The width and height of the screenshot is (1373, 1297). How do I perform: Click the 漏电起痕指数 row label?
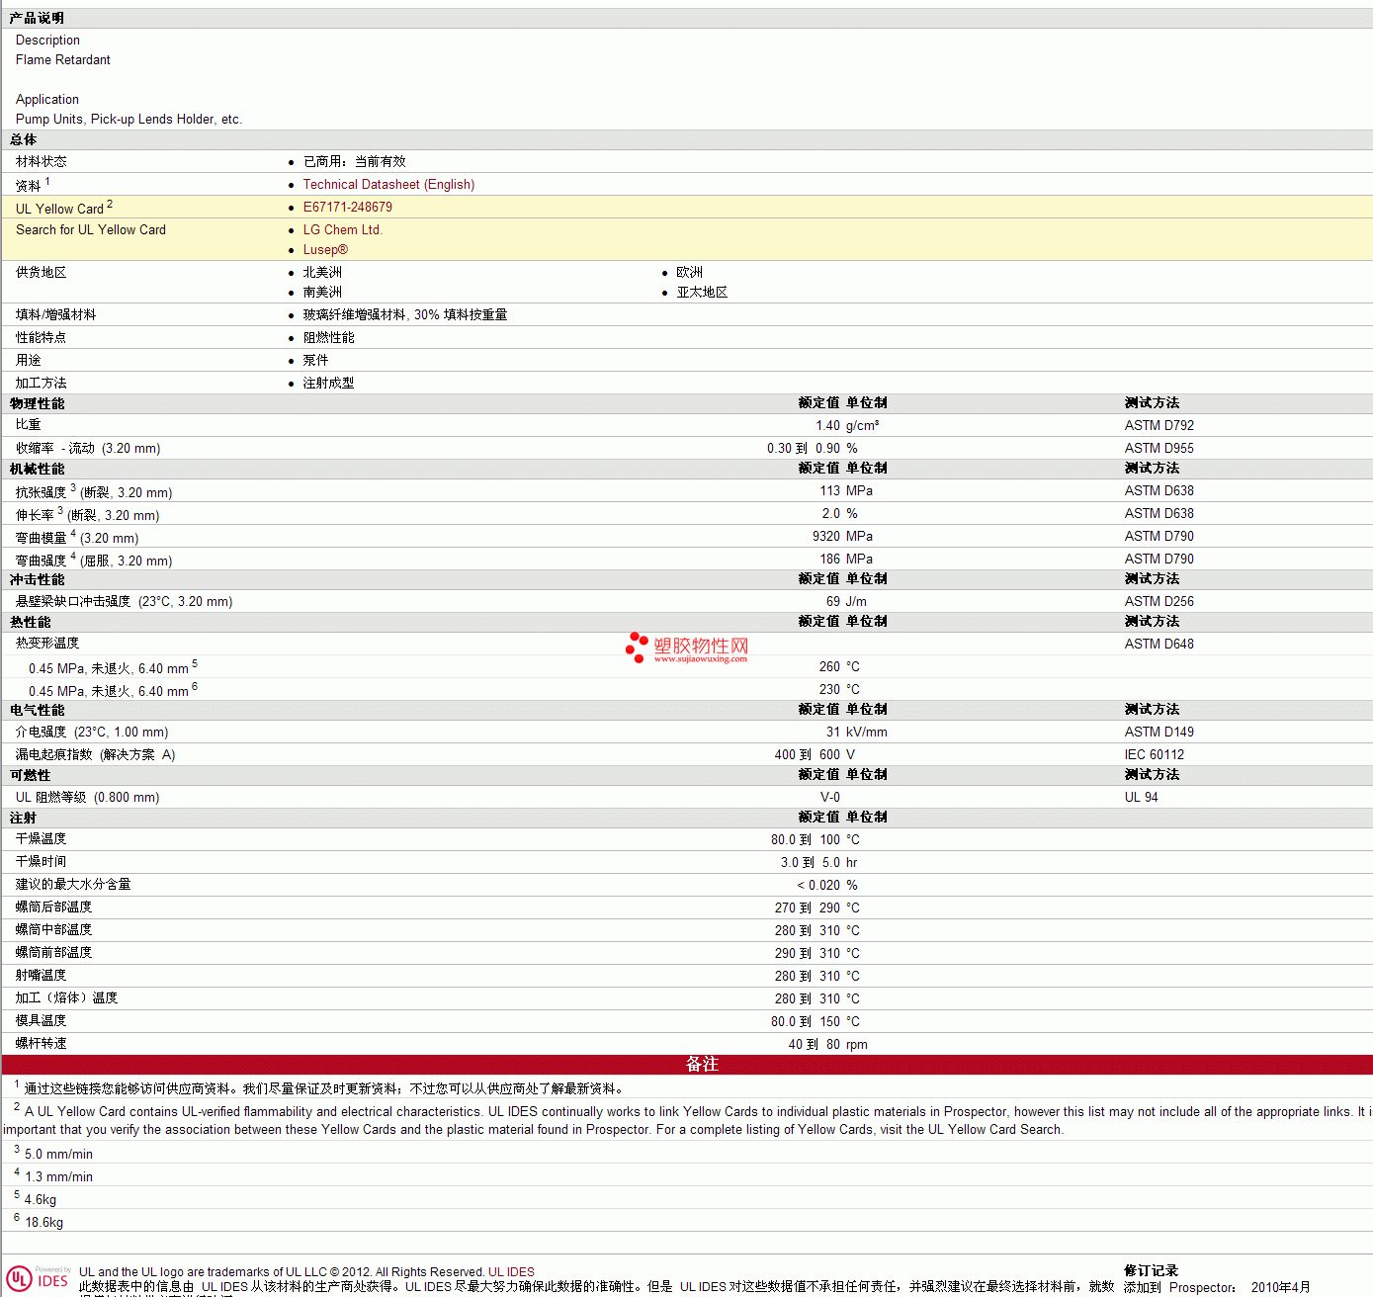pos(96,755)
